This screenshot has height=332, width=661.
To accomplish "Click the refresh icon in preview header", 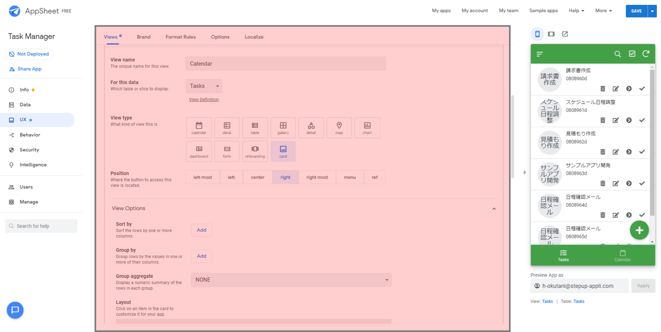I will point(646,54).
